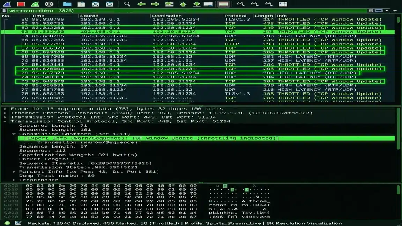Image resolution: width=402 pixels, height=226 pixels.
Task: Start a new capture with the shark fin icon
Action: pos(8,4)
